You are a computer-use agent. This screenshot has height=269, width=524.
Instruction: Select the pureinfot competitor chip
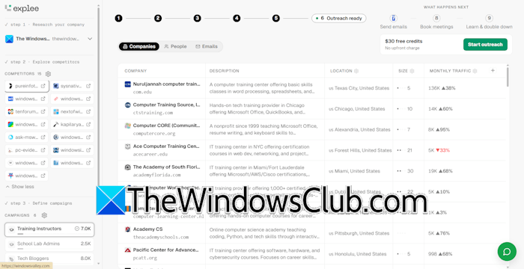[x=27, y=86]
